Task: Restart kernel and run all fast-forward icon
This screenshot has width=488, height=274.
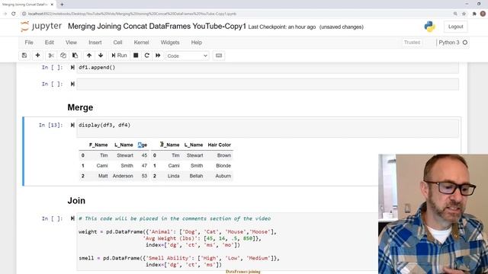Action: tap(158, 56)
